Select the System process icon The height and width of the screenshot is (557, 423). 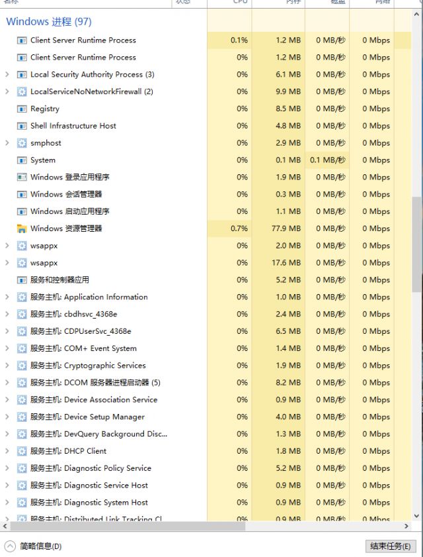(22, 160)
